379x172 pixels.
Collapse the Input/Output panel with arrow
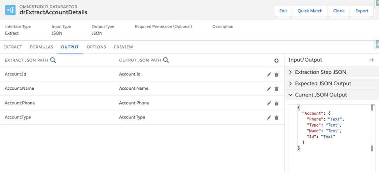pos(372,60)
